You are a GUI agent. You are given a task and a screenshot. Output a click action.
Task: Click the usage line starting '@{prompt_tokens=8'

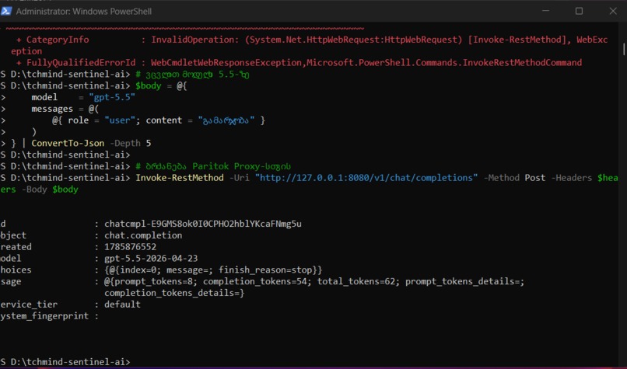click(314, 281)
